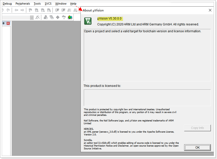This screenshot has height=159, width=217.
Task: Open the colorful Pack Installer icon
Action: (x=70, y=17)
